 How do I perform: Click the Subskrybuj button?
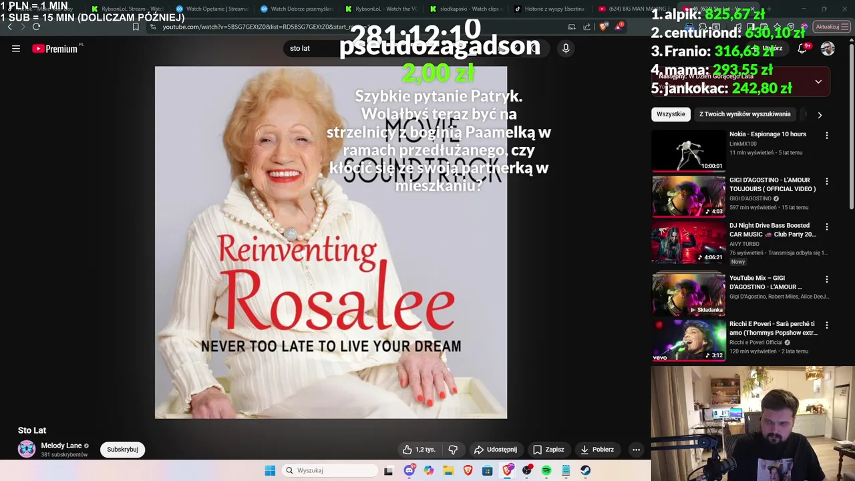(x=122, y=450)
